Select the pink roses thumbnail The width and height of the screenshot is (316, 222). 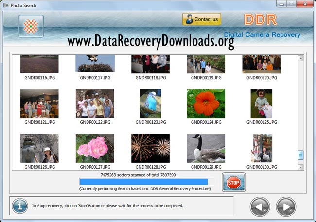pos(95,148)
